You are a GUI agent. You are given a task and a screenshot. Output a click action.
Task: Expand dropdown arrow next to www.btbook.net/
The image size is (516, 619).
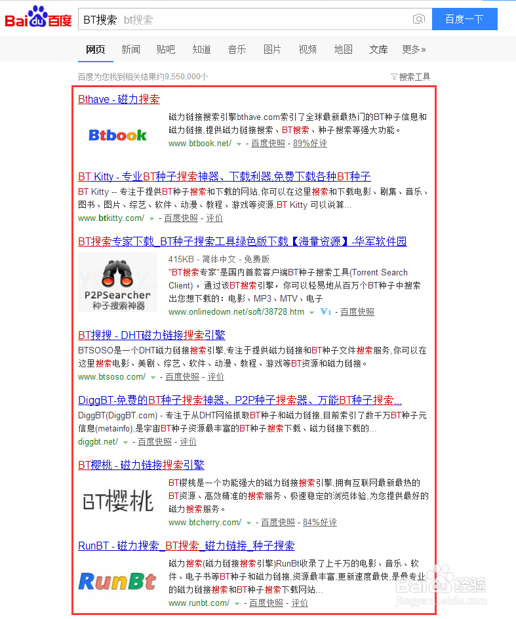tap(239, 144)
